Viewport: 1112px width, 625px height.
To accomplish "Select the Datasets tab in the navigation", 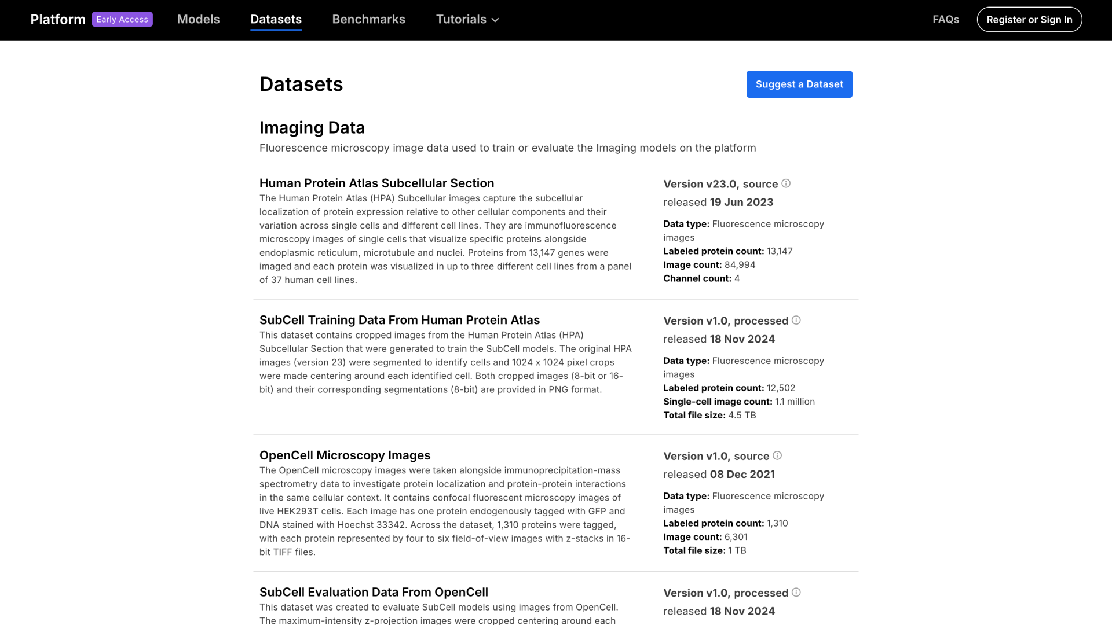I will click(x=276, y=19).
